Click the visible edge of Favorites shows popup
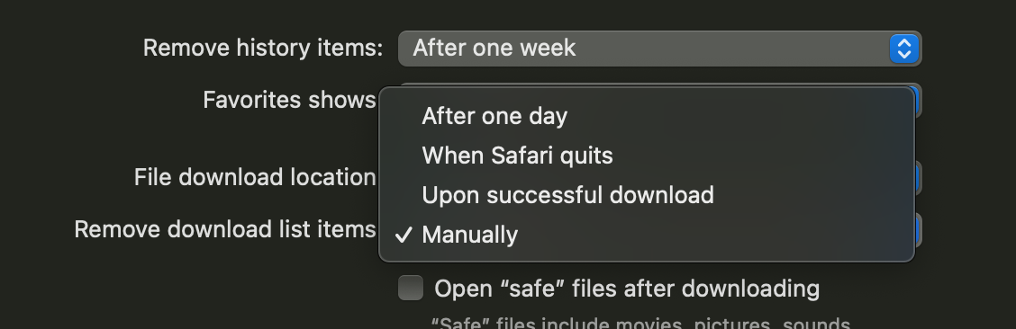The image size is (1016, 329). (x=918, y=101)
